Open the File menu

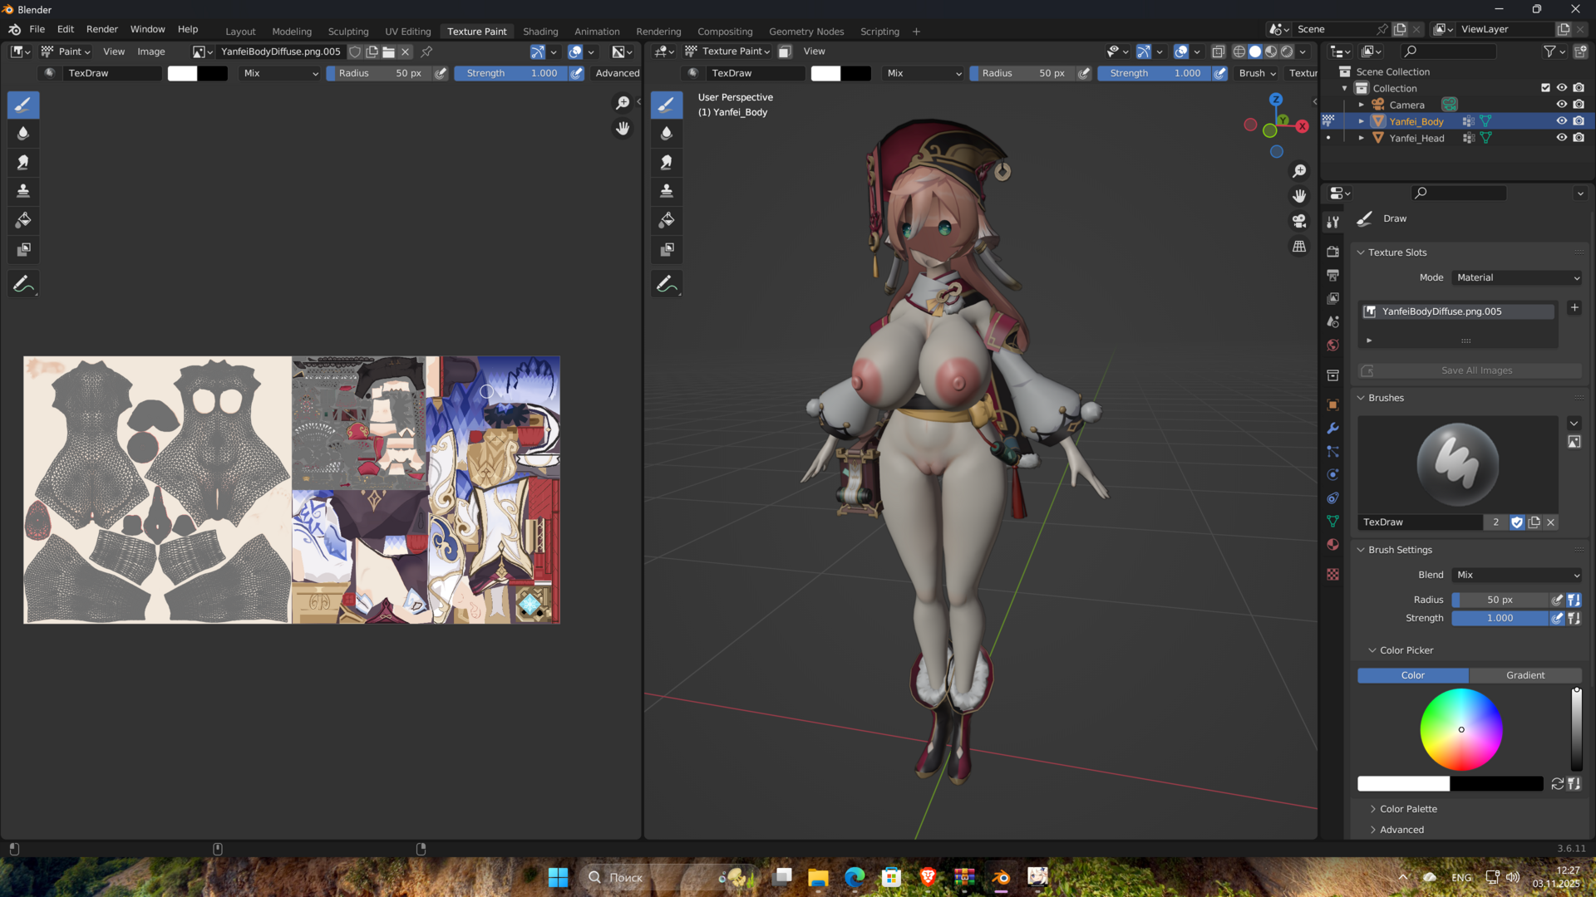pyautogui.click(x=37, y=29)
